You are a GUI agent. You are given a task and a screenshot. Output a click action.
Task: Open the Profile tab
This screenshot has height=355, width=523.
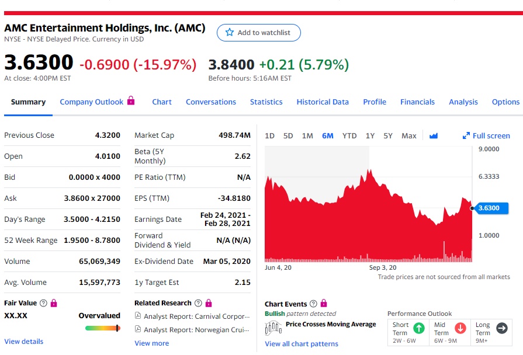pos(375,102)
